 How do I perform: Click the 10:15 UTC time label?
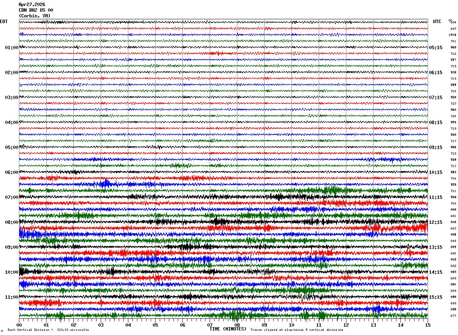pos(435,172)
